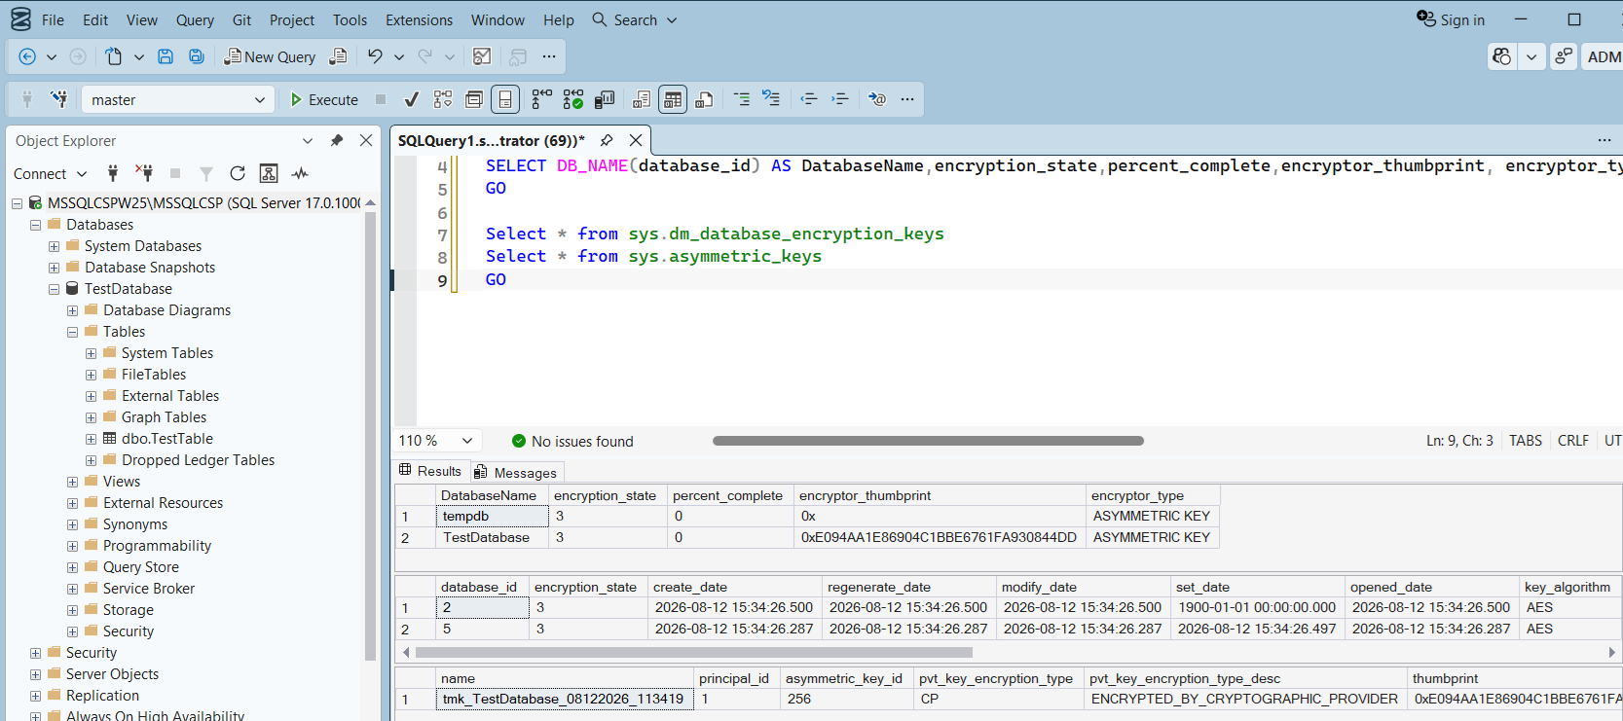Screen dimensions: 1623x721
Task: Click the ADM button
Action: (x=1603, y=56)
